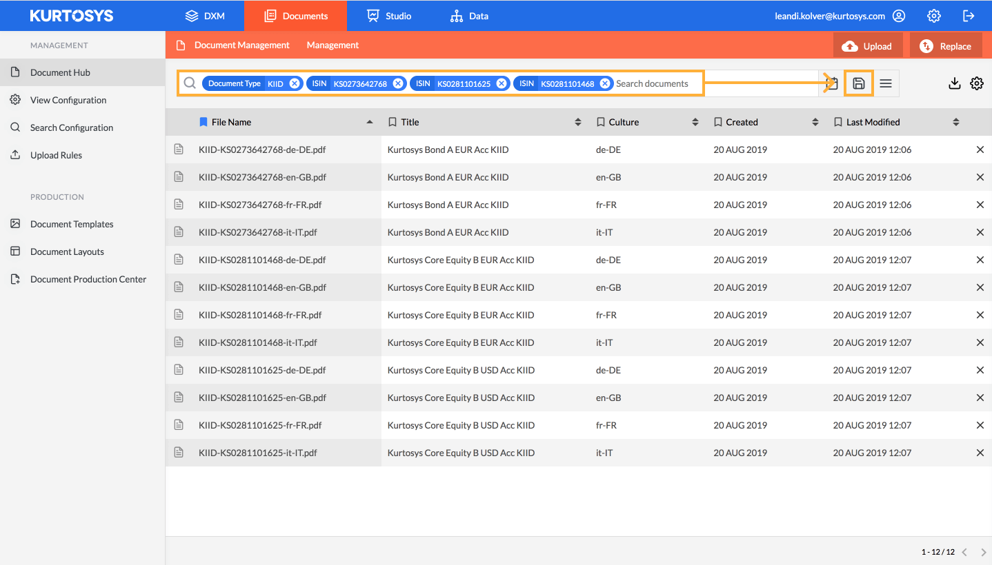Sort by Culture column arrows
Image resolution: width=992 pixels, height=565 pixels.
pos(695,122)
